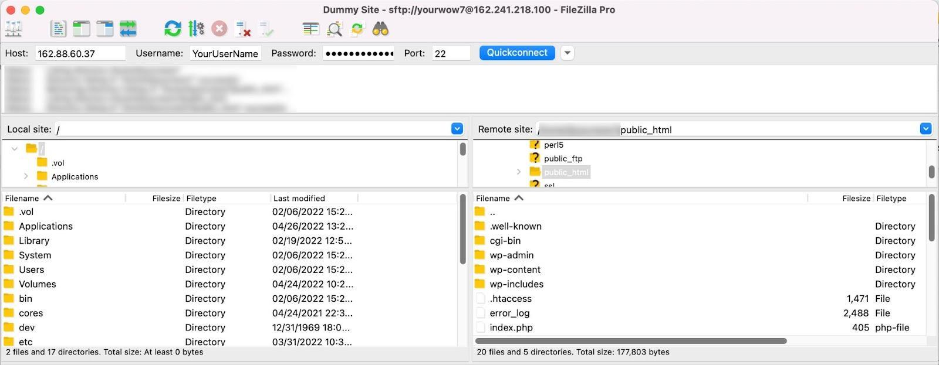
Task: Toggle local directory tree display icon
Action: click(x=82, y=29)
